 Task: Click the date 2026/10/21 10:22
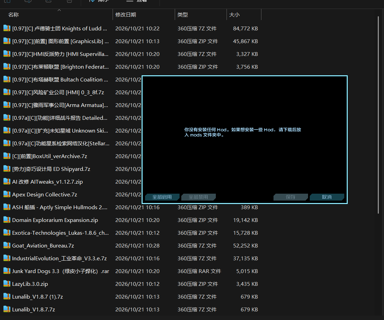coord(137,28)
